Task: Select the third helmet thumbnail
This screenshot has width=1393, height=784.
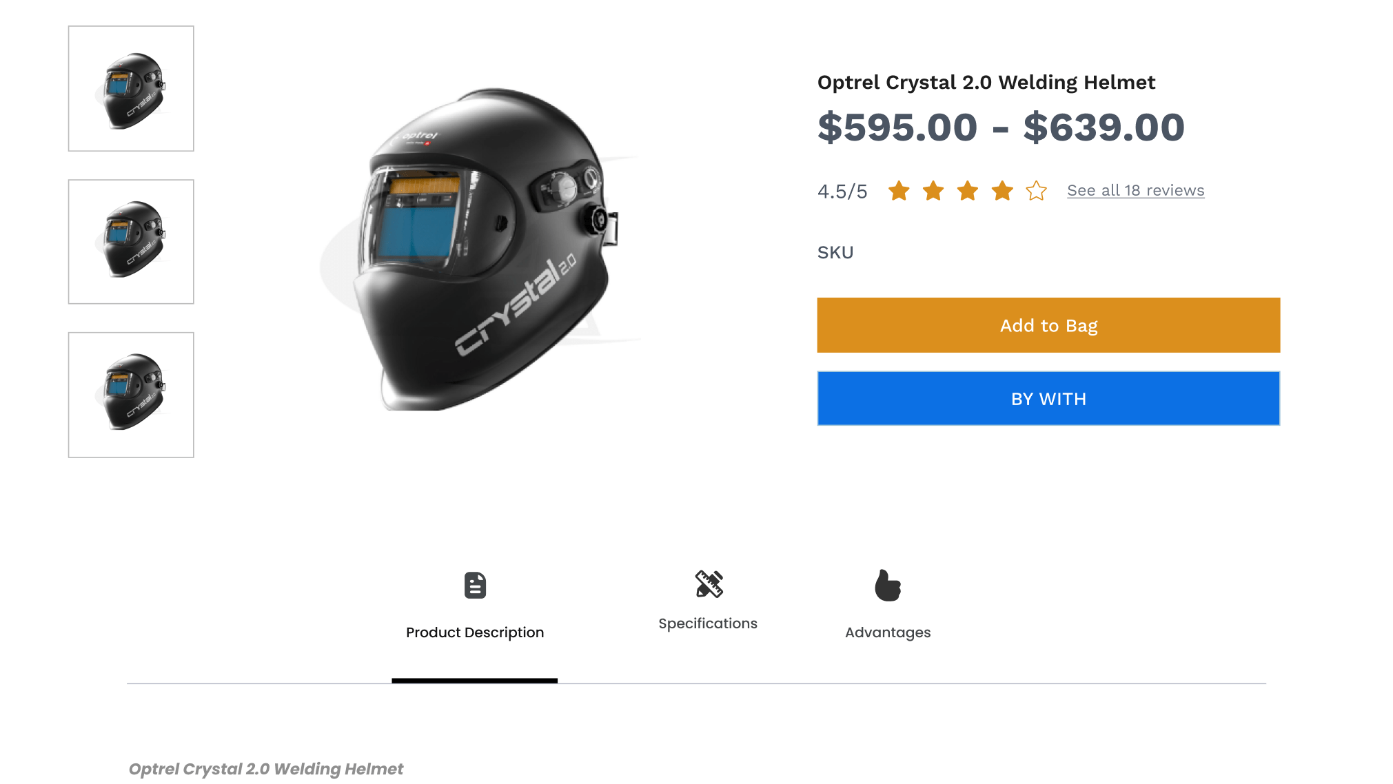Action: [131, 395]
